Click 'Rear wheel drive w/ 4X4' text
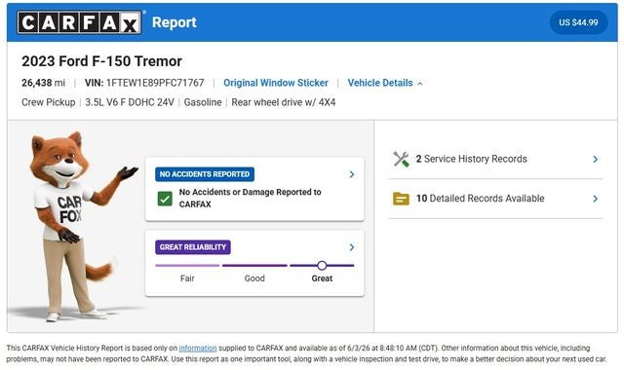 tap(284, 102)
